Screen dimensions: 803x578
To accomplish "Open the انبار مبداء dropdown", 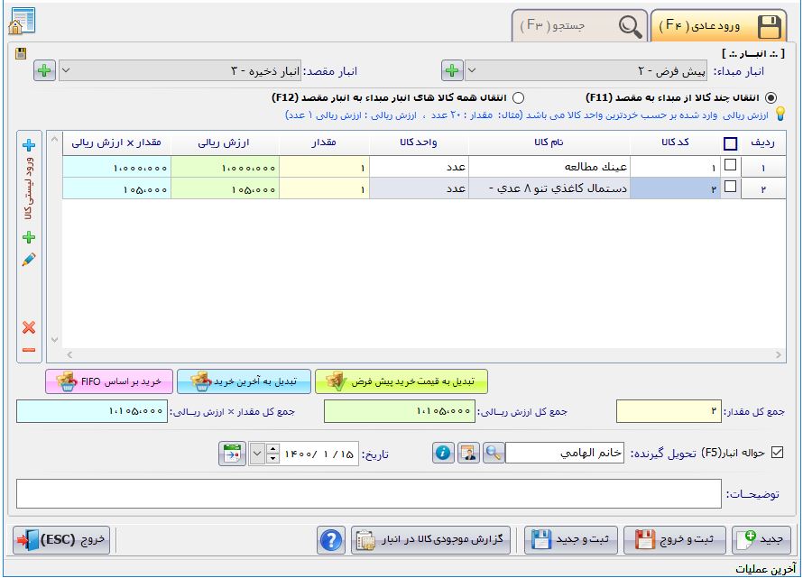I will [613, 69].
